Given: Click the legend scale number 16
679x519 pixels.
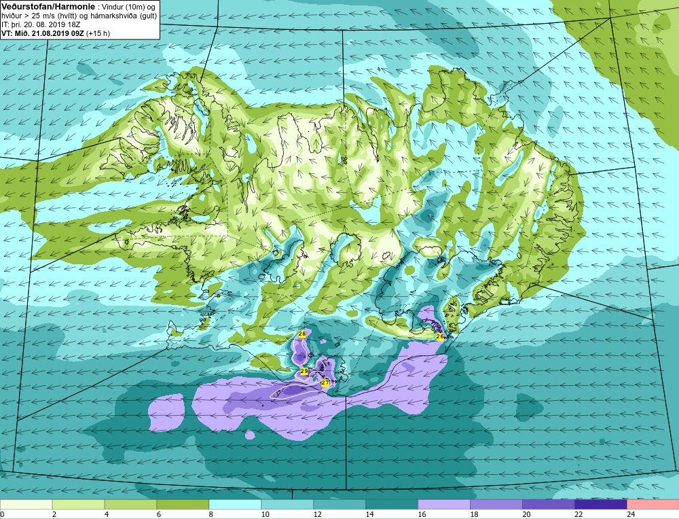Looking at the screenshot, I should coord(422,514).
